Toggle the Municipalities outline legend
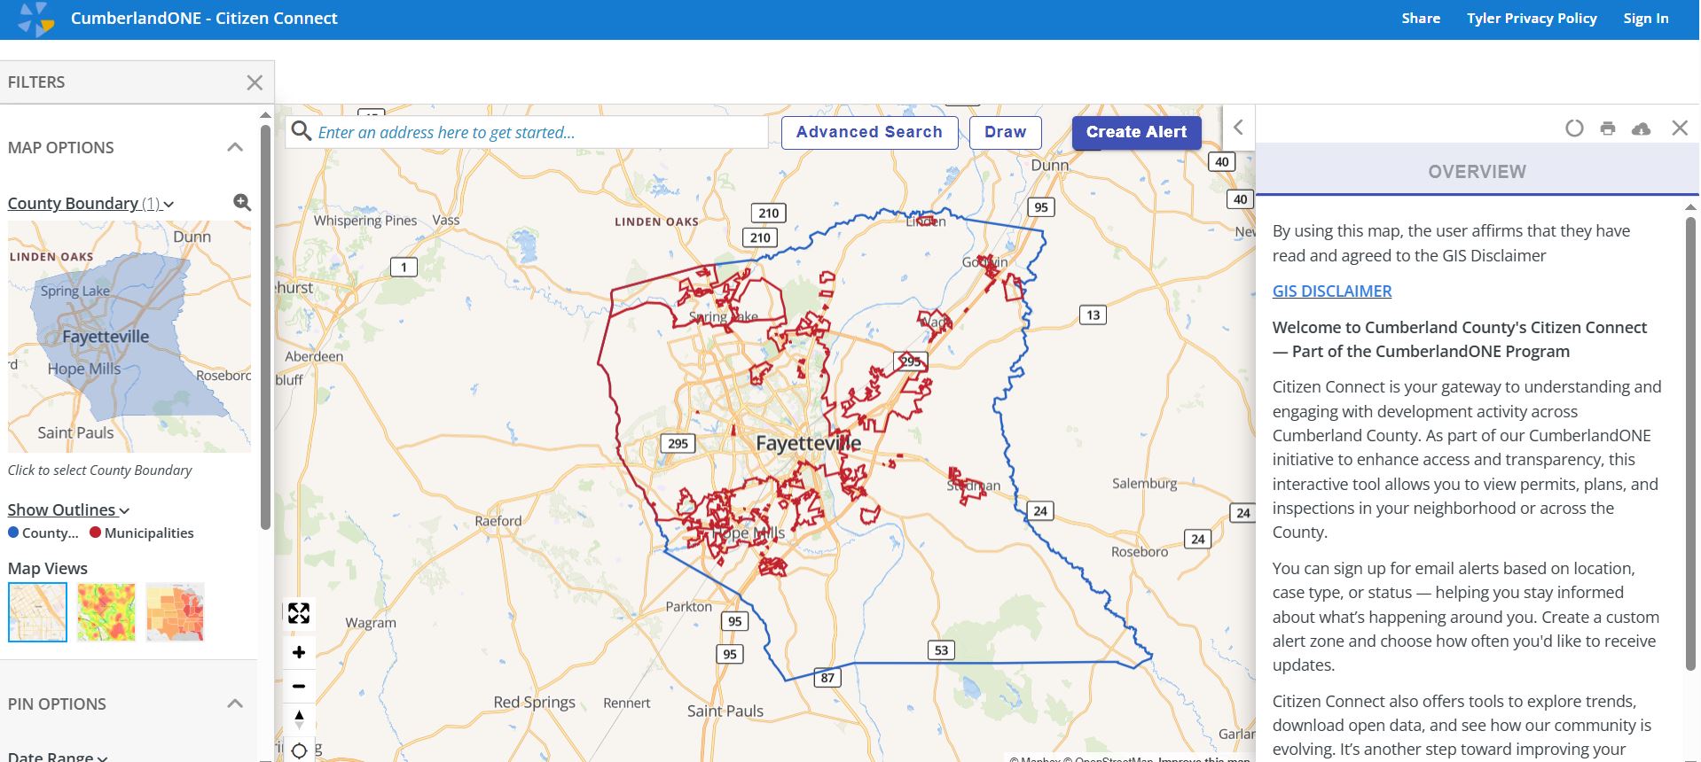The height and width of the screenshot is (762, 1701). (142, 533)
